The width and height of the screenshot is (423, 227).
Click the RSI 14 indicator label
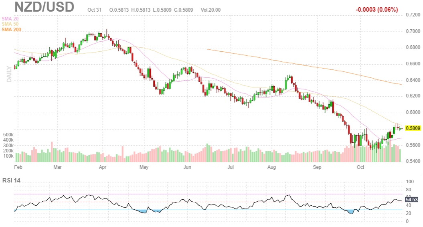(11, 180)
